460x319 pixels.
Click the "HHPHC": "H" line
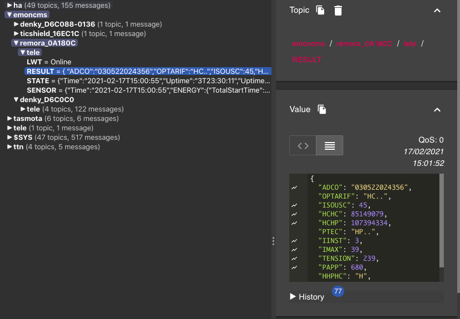344,276
